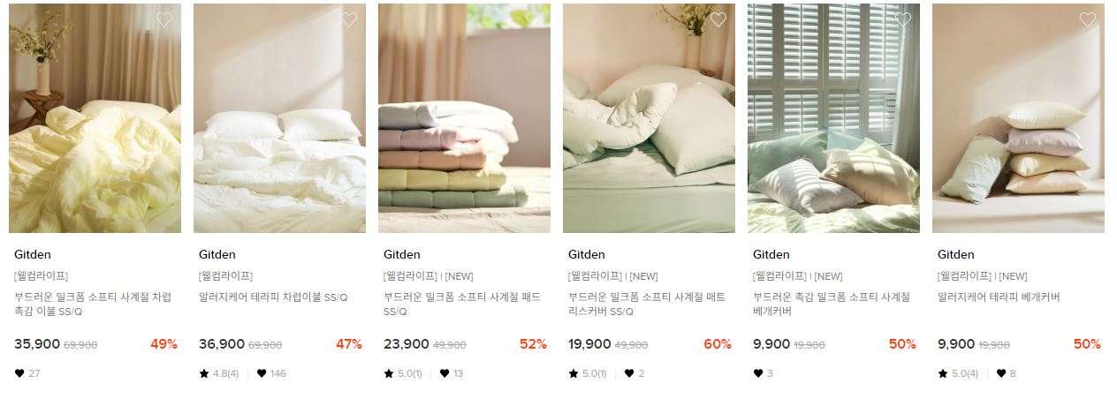Toggle wishlist heart on stacked pads image

(534, 19)
